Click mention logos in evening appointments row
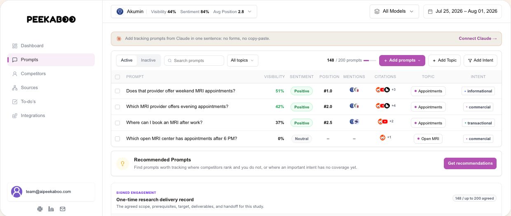The image size is (511, 216). click(354, 106)
